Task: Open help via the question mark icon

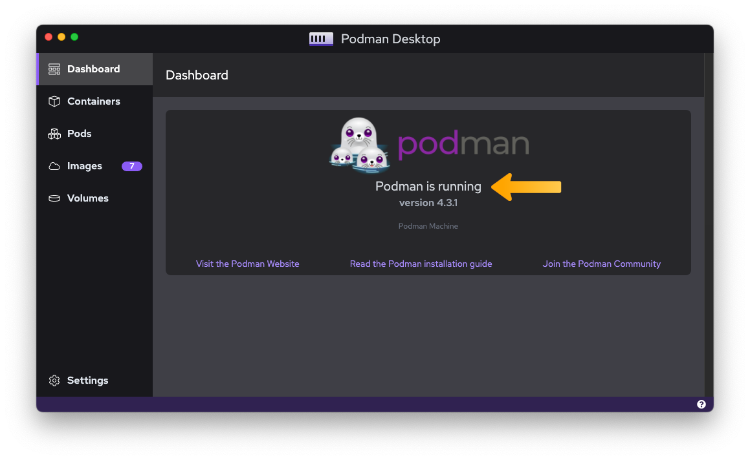Action: tap(701, 404)
